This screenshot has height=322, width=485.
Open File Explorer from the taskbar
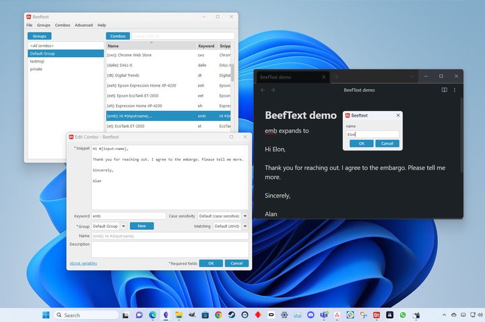click(179, 315)
